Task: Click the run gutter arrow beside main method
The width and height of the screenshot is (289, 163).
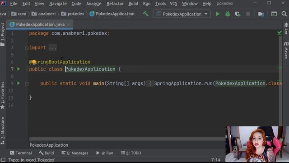Action: (x=19, y=83)
